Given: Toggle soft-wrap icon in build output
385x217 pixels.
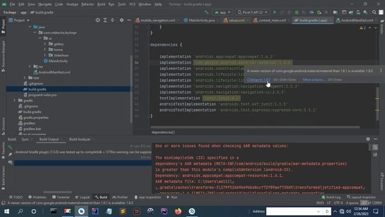Looking at the screenshot, I should tap(375, 147).
